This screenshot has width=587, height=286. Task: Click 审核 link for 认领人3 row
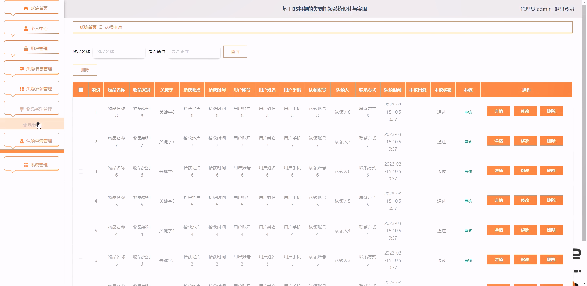pyautogui.click(x=468, y=260)
